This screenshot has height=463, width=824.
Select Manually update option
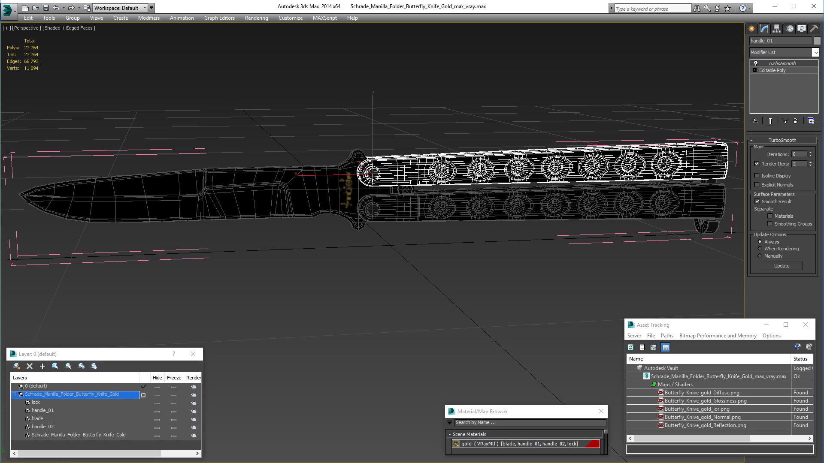click(x=760, y=256)
